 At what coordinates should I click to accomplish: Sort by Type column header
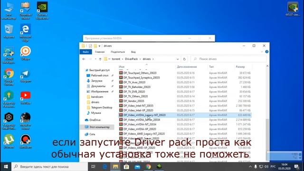click(211, 66)
